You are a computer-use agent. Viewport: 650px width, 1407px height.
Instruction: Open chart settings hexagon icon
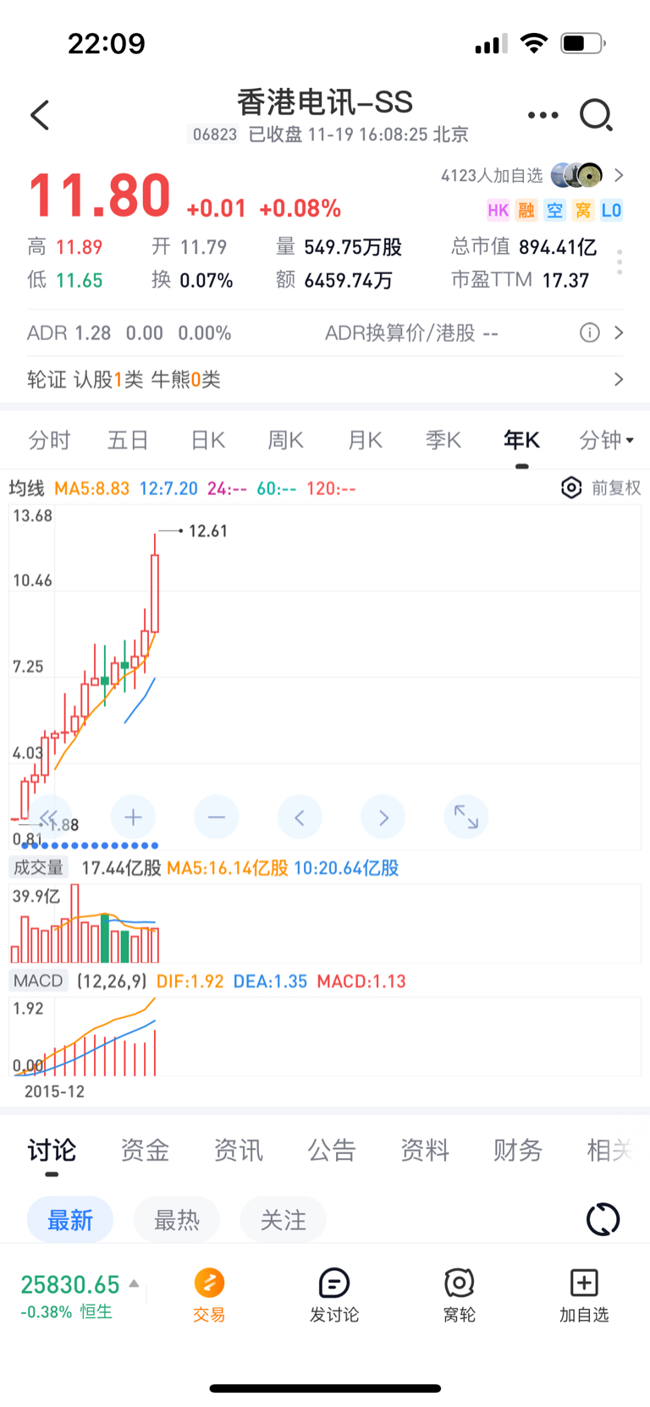(x=571, y=487)
